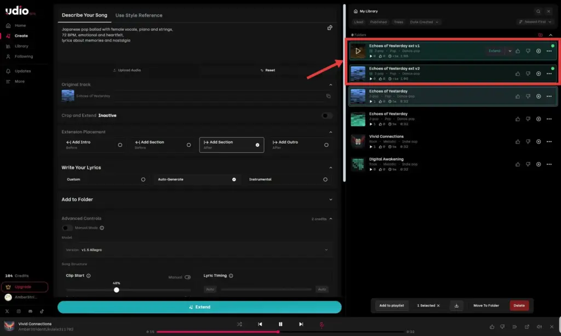Open the Newest First sort dropdown
Screen dimensions: 561x336
[x=535, y=22]
